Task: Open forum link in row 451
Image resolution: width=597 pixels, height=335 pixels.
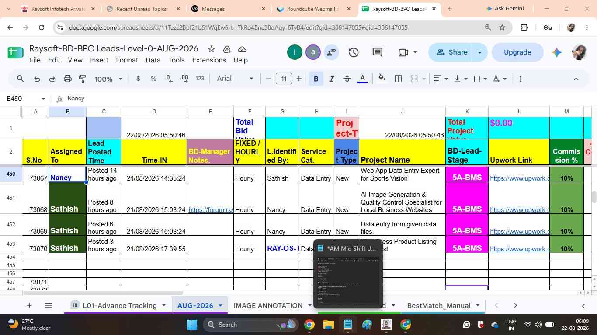Action: [x=211, y=210]
